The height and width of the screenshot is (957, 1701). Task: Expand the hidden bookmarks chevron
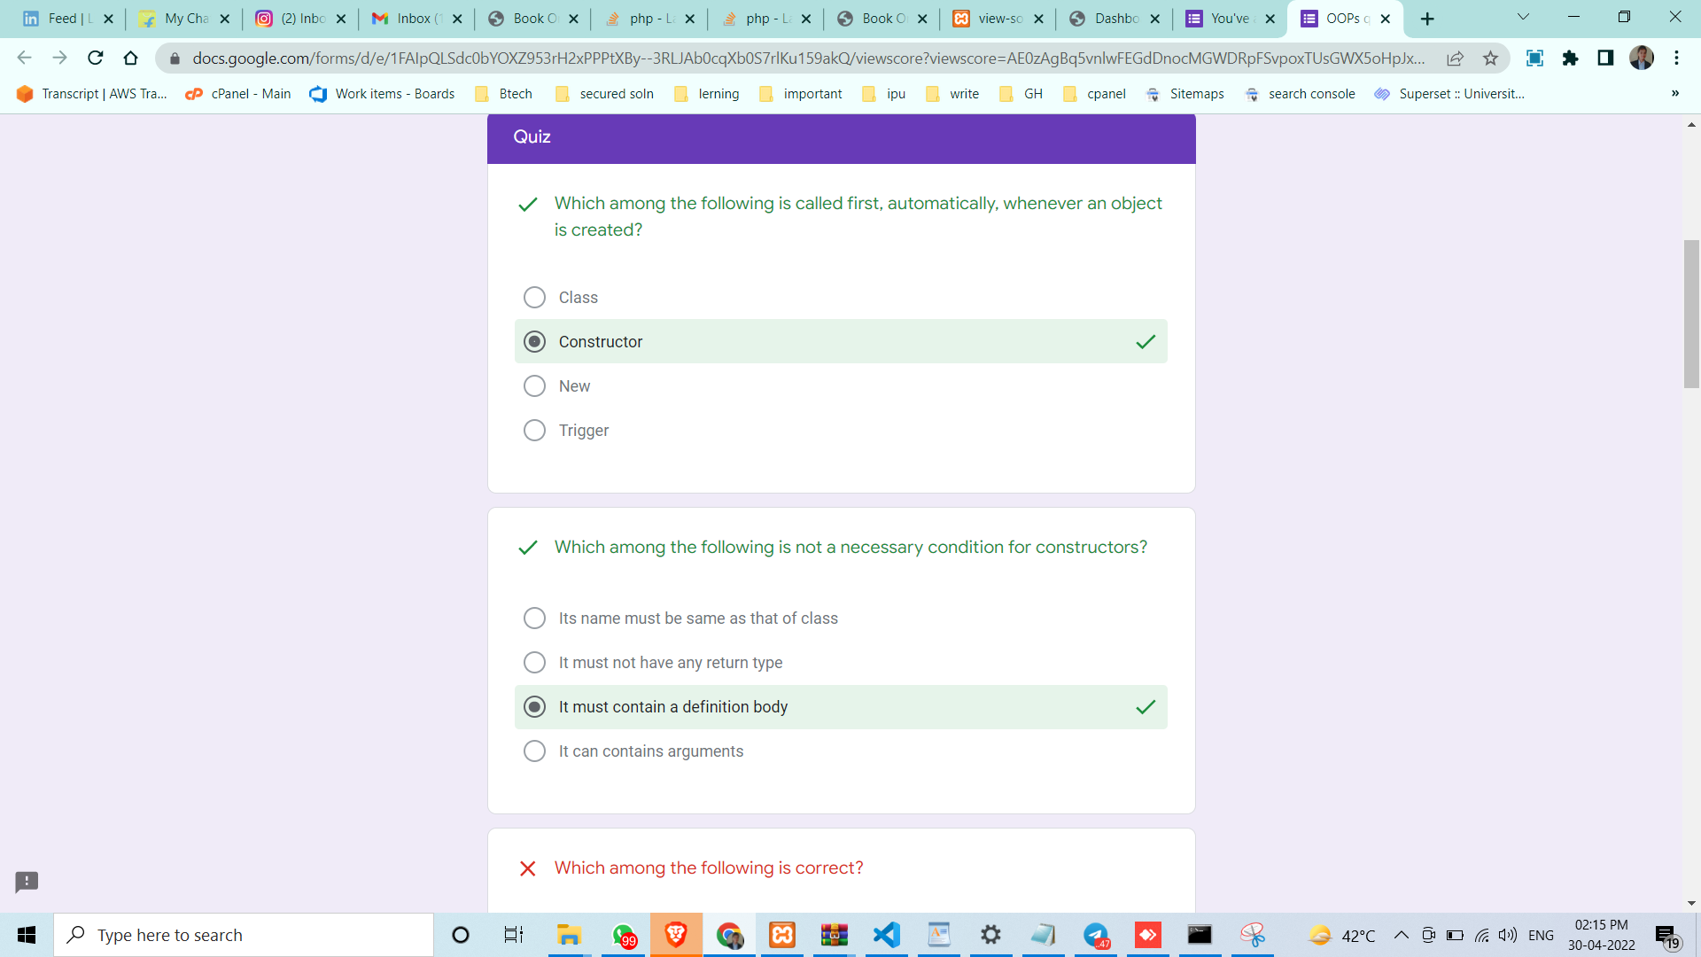pyautogui.click(x=1674, y=94)
